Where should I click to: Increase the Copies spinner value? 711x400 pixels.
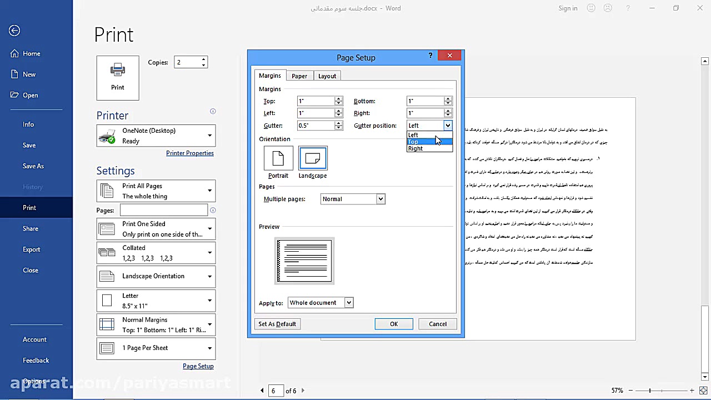click(x=204, y=59)
